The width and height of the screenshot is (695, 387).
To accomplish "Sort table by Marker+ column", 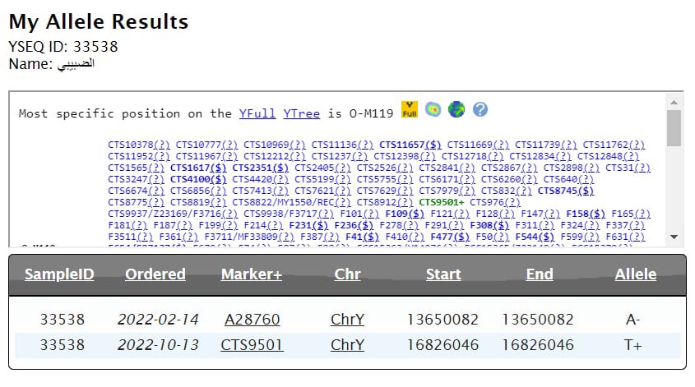I will [x=252, y=274].
